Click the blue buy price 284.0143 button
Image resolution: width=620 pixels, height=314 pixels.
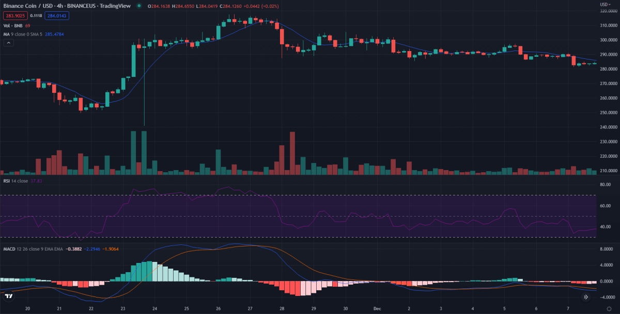click(x=57, y=15)
